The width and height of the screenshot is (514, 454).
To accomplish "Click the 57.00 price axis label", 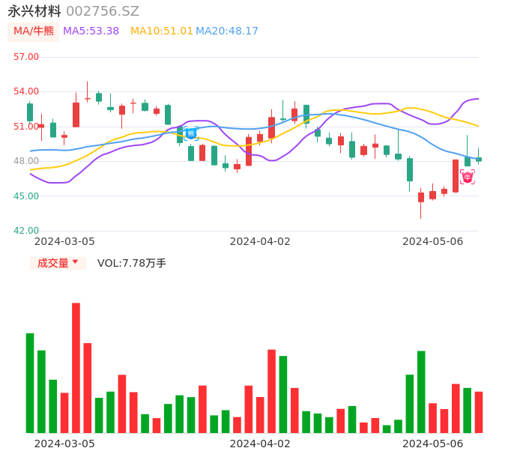I will (x=26, y=57).
